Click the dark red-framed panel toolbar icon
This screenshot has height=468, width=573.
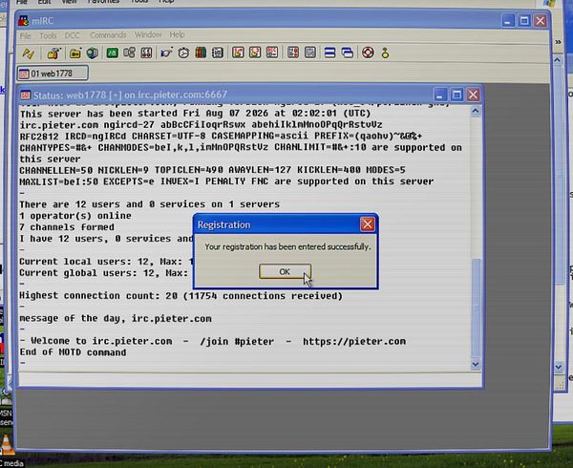[x=146, y=53]
